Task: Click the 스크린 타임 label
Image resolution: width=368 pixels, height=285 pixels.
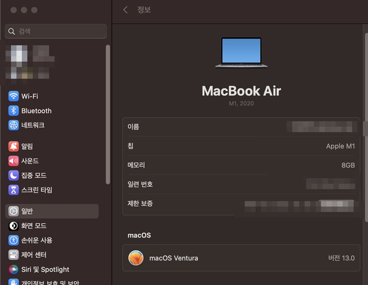Action: pyautogui.click(x=37, y=190)
